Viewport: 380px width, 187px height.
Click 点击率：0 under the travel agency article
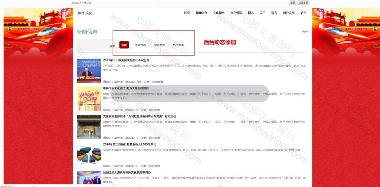[x=132, y=166]
